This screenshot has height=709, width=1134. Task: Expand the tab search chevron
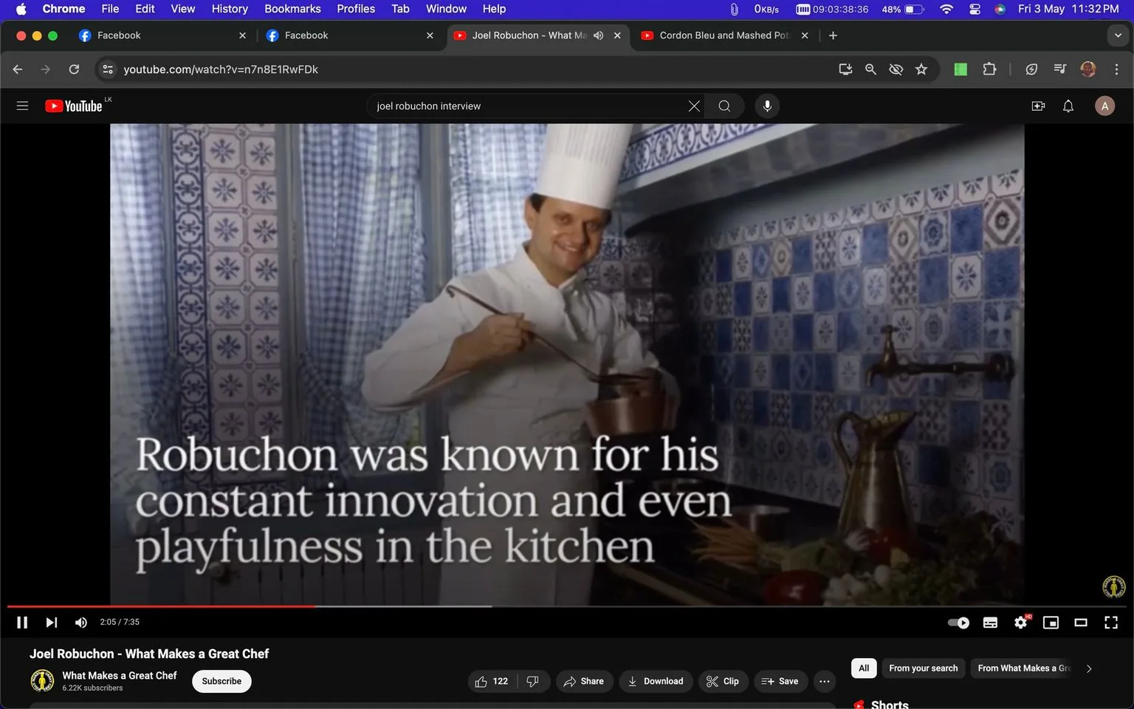(1117, 35)
